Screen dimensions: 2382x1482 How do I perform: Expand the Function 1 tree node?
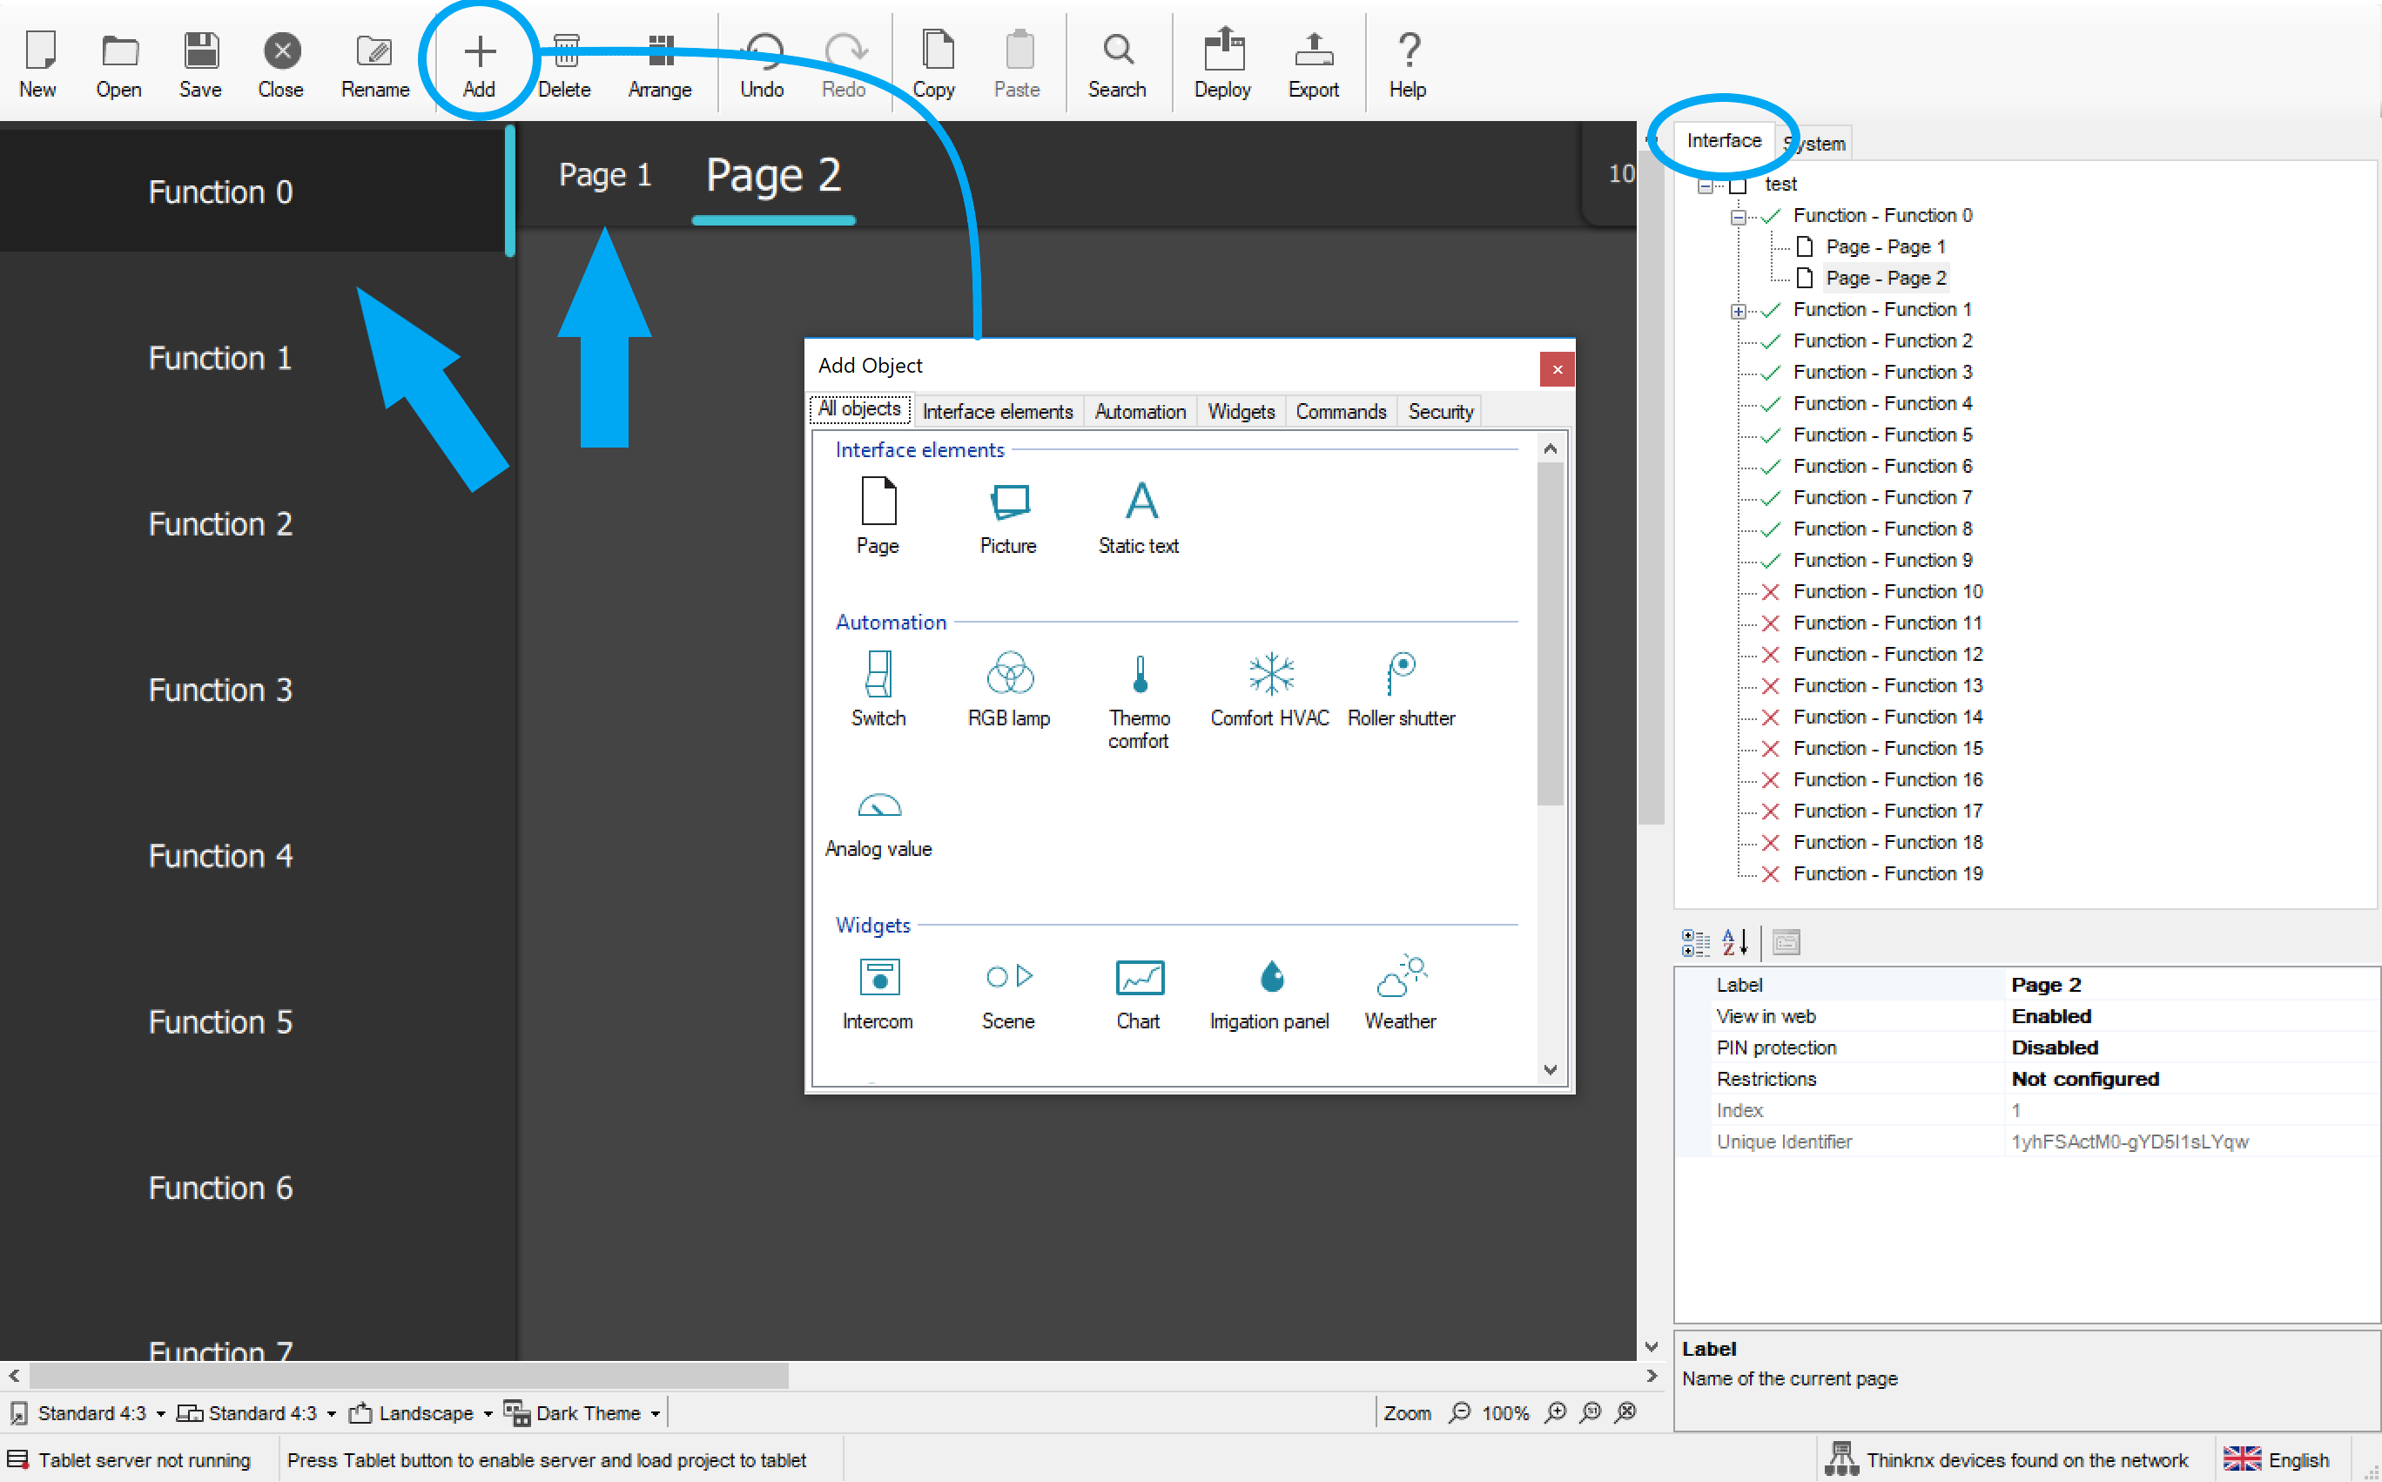[1737, 311]
